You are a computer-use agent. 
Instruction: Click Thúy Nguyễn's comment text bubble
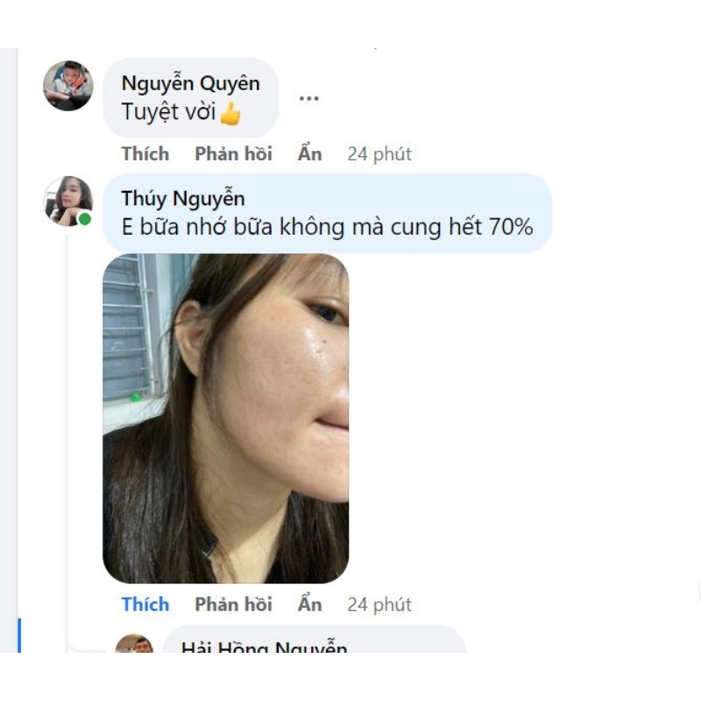click(327, 213)
